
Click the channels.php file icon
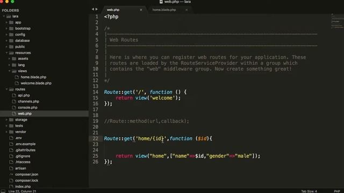pyautogui.click(x=14, y=101)
